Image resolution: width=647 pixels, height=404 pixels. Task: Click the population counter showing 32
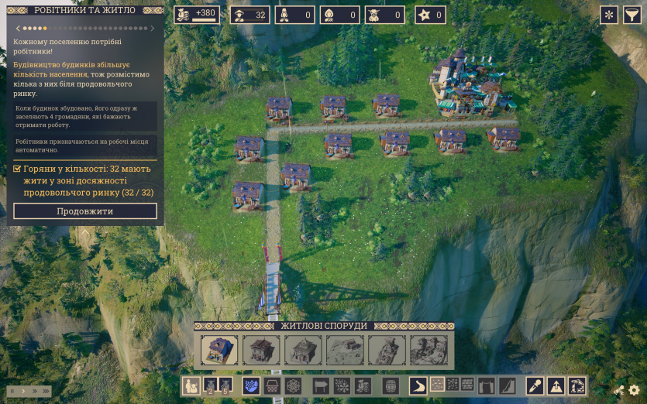tap(250, 15)
